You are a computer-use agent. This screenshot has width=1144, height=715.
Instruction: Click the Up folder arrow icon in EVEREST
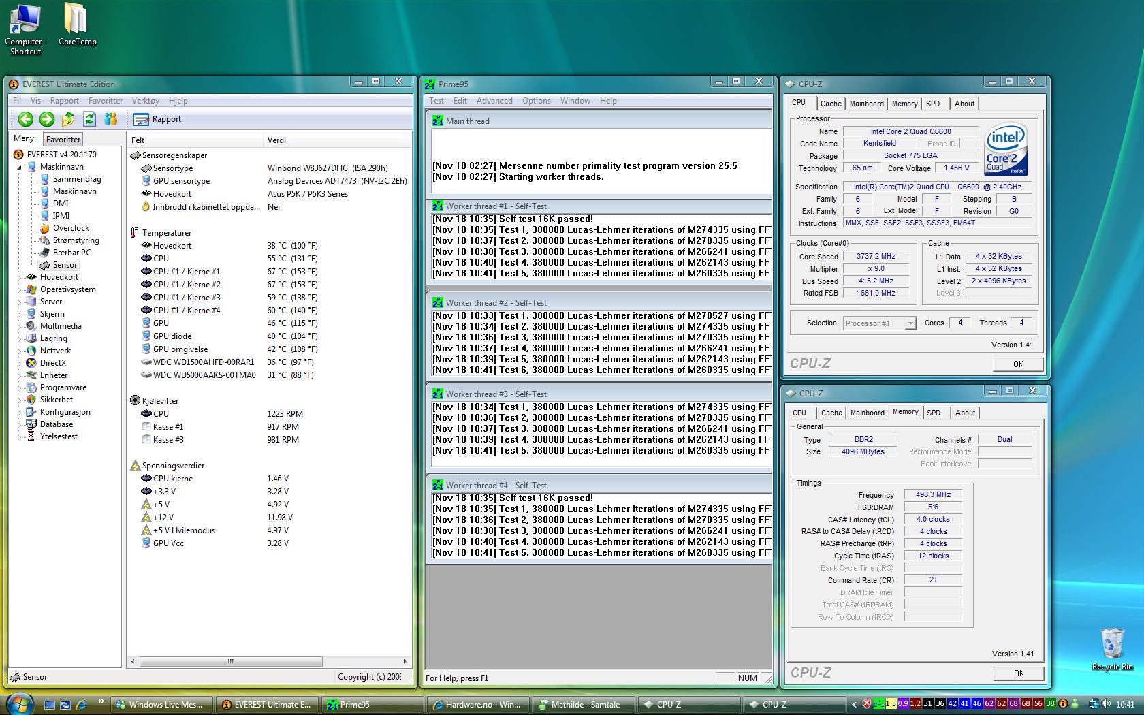point(68,119)
